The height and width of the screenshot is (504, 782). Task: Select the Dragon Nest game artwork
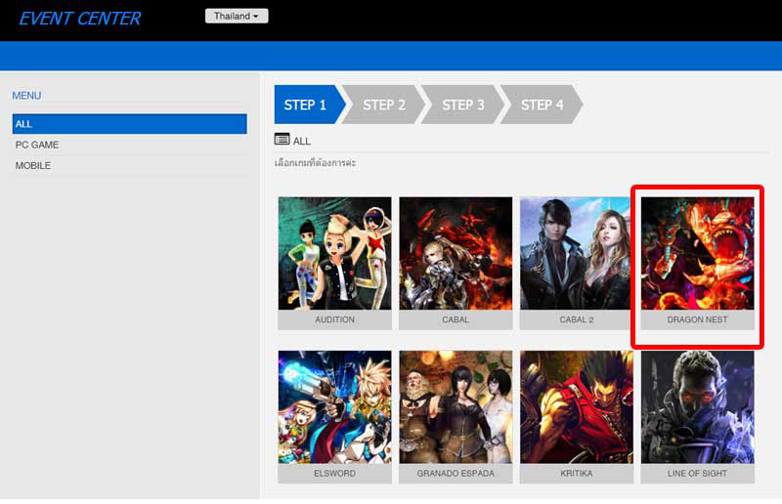click(697, 253)
